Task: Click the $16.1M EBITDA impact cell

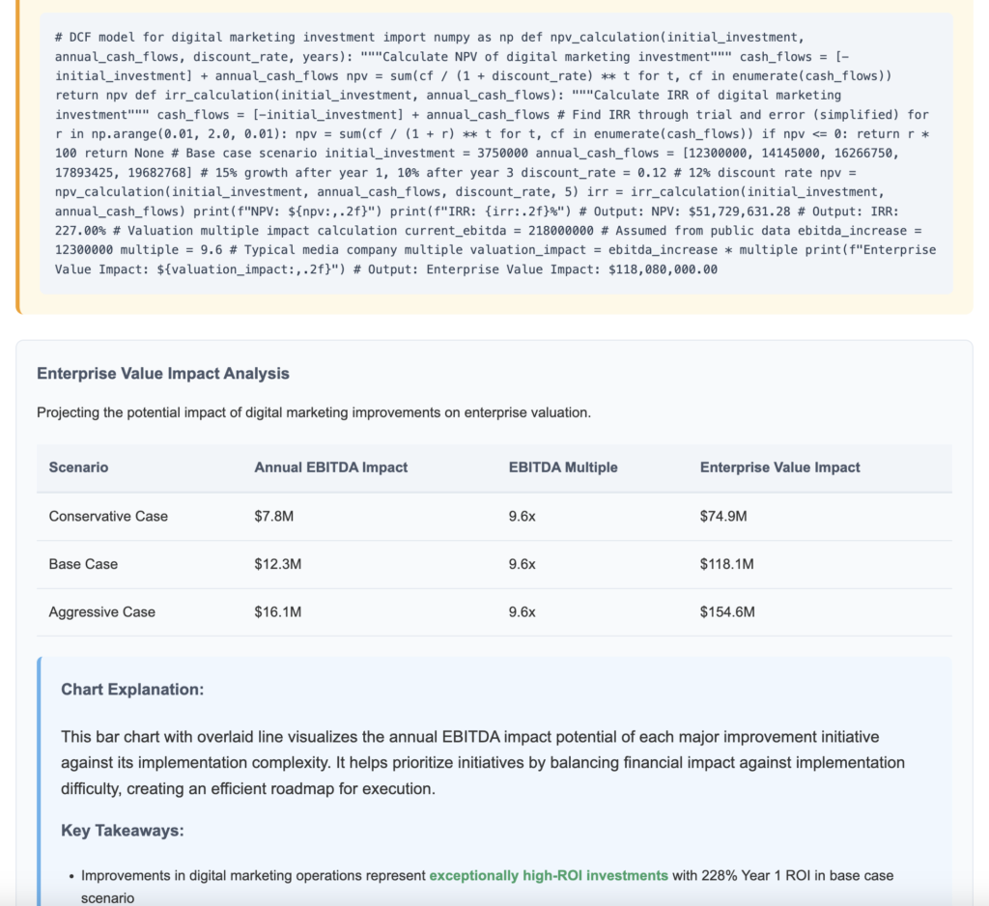Action: coord(277,612)
